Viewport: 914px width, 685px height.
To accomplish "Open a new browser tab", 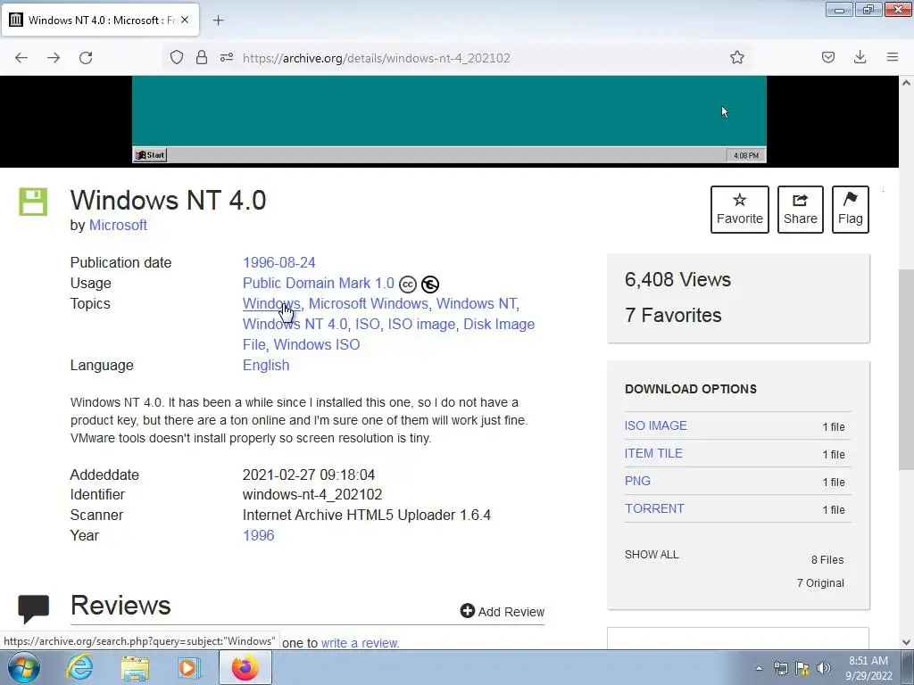I will coord(218,21).
